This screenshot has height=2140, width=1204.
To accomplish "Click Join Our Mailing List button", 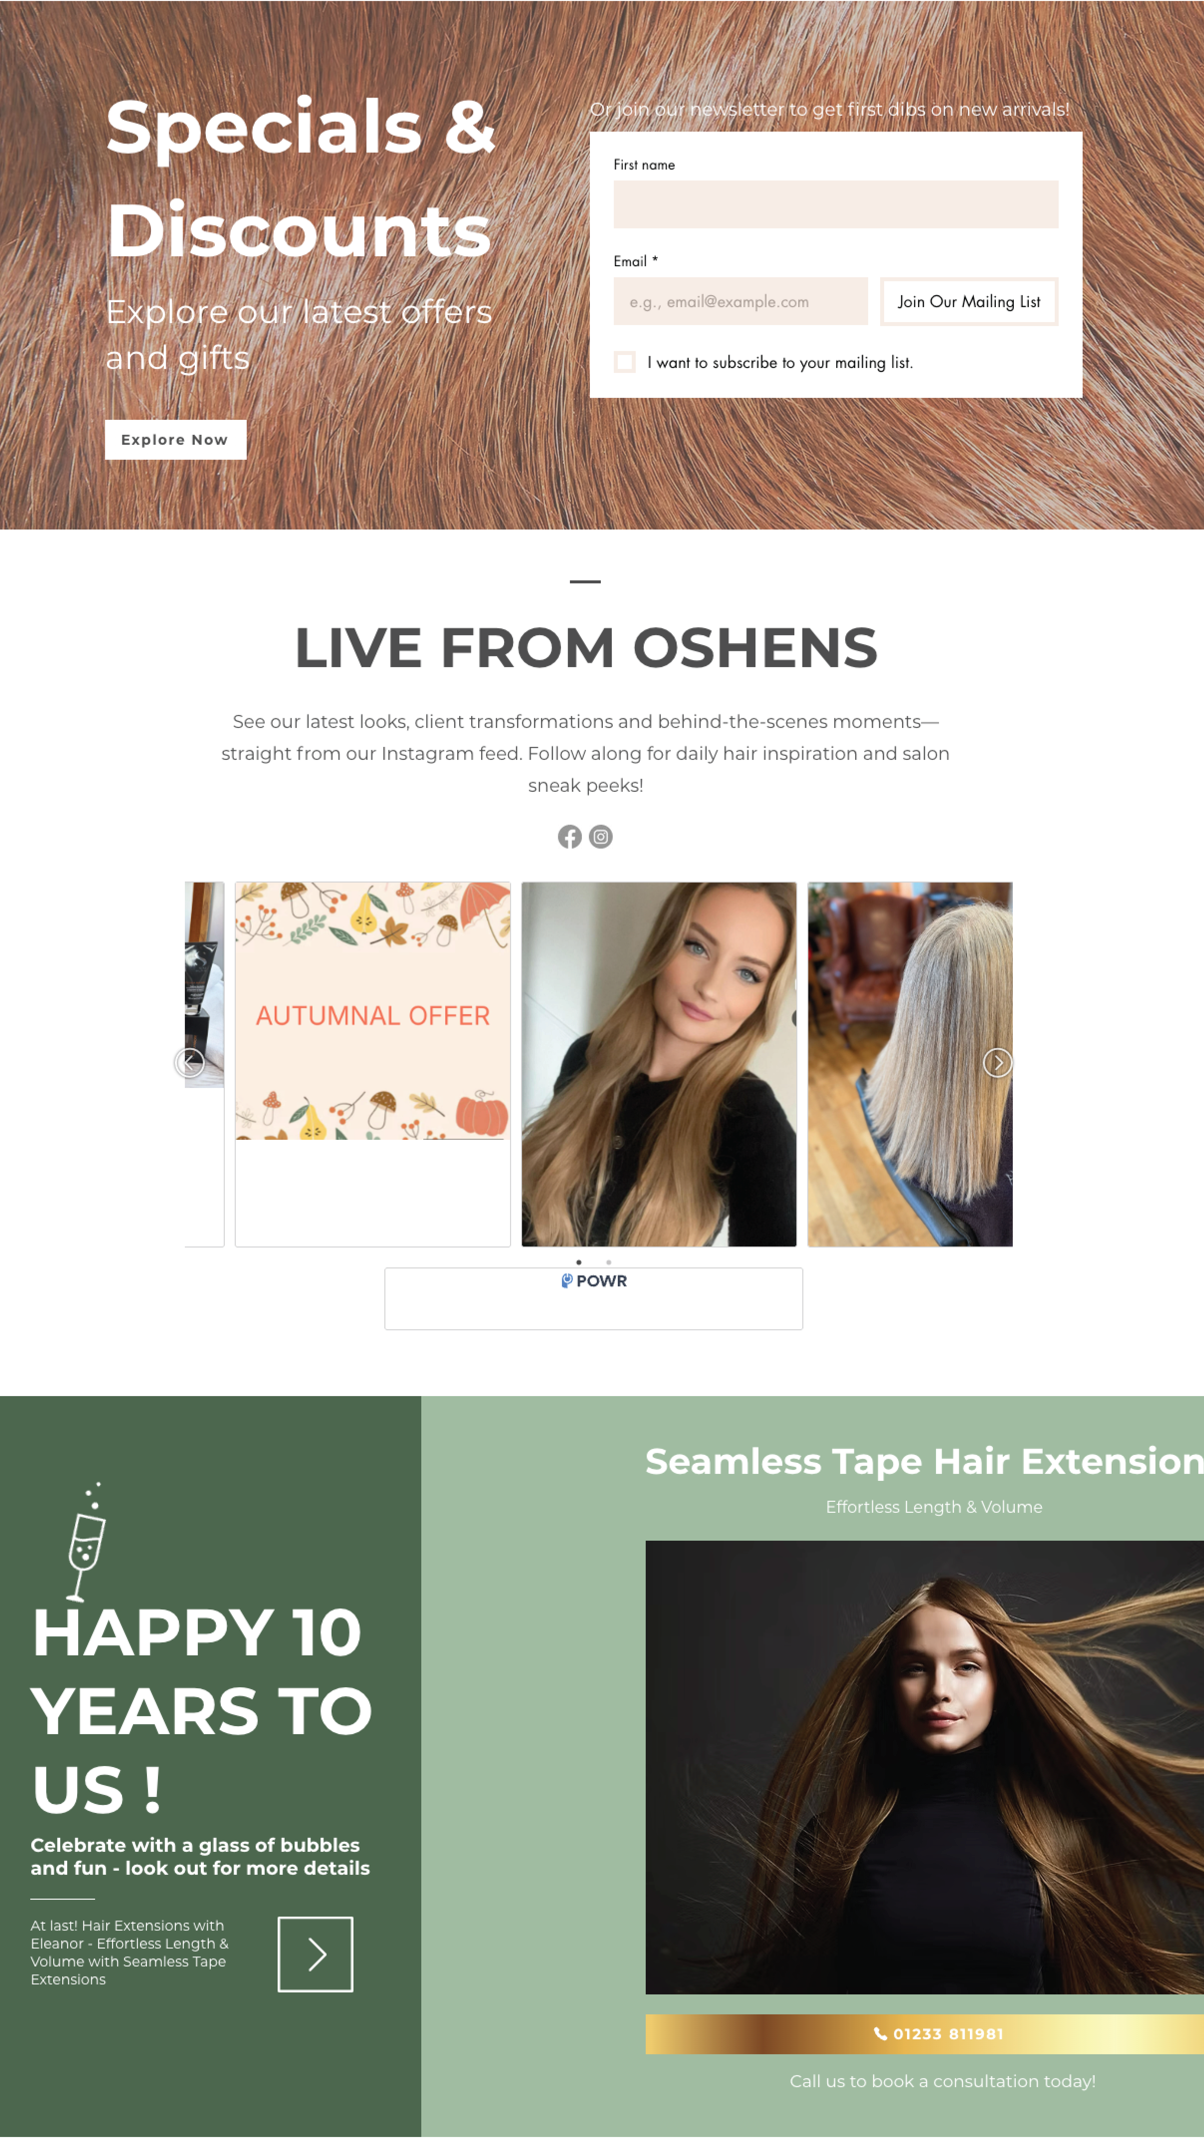I will click(969, 301).
